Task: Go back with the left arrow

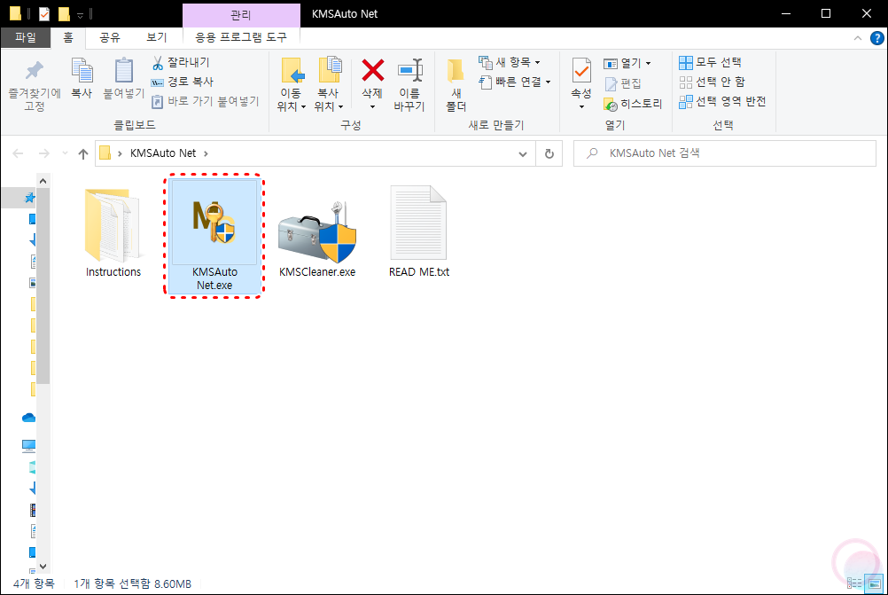Action: click(x=18, y=153)
